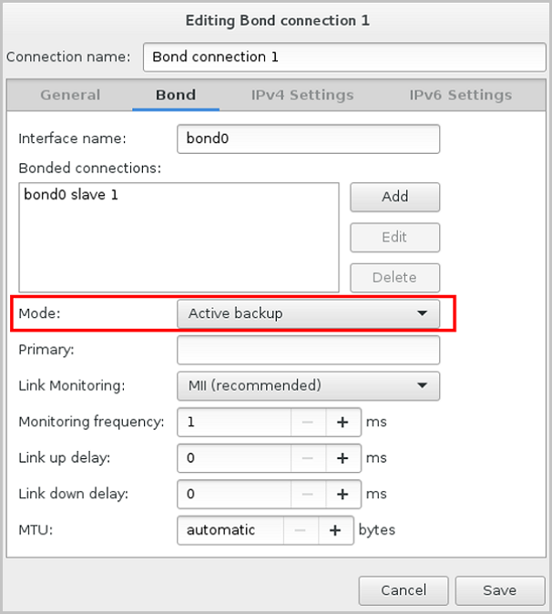Viewport: 552px width, 614px height.
Task: Switch to the General tab
Action: 70,95
